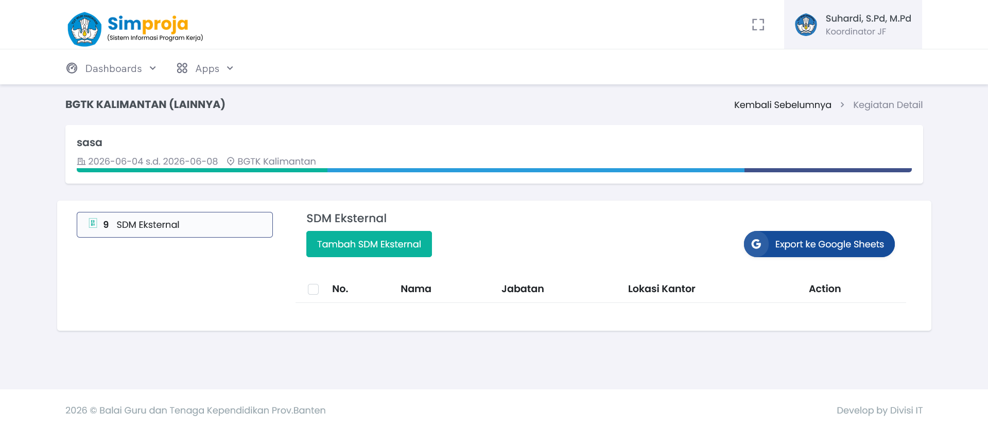Click the Kegiatan Detail breadcrumb

coord(888,105)
